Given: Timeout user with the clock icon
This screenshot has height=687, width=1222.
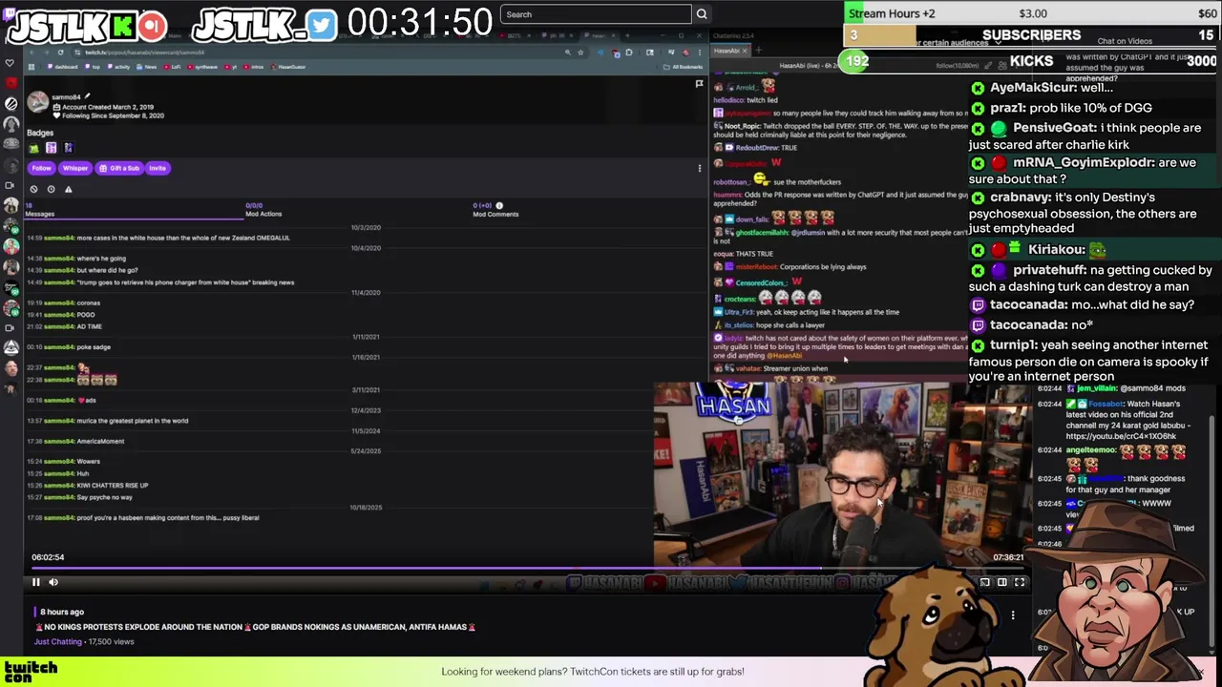Looking at the screenshot, I should (x=51, y=189).
